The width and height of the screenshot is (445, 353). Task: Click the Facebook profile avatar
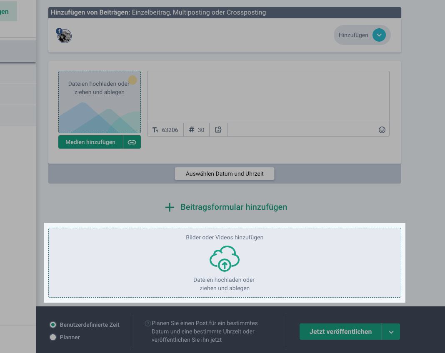[x=65, y=36]
